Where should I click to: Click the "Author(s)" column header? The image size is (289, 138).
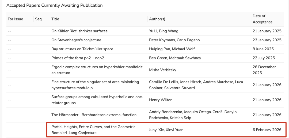point(157,19)
